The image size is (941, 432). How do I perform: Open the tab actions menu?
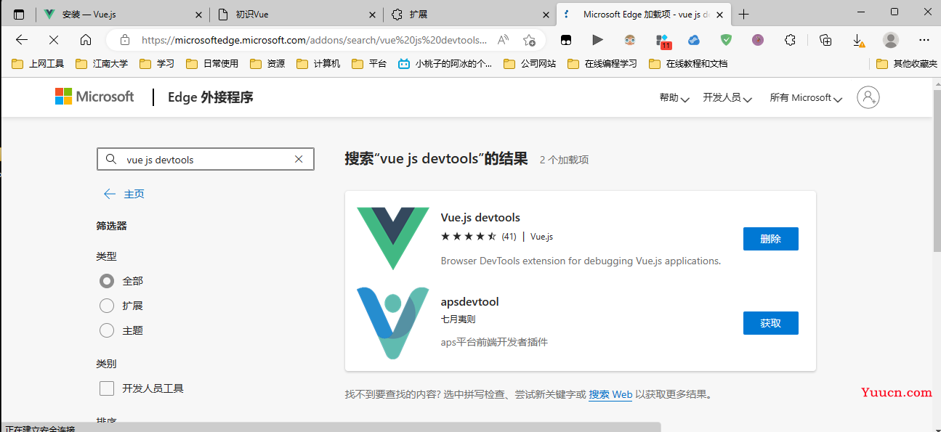[19, 15]
